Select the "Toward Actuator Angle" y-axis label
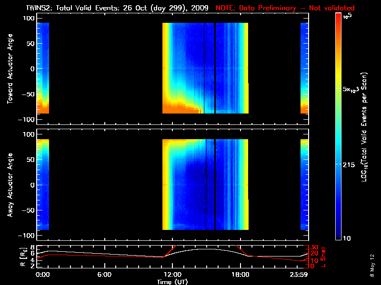Screen dimensions: 381x285 9,68
